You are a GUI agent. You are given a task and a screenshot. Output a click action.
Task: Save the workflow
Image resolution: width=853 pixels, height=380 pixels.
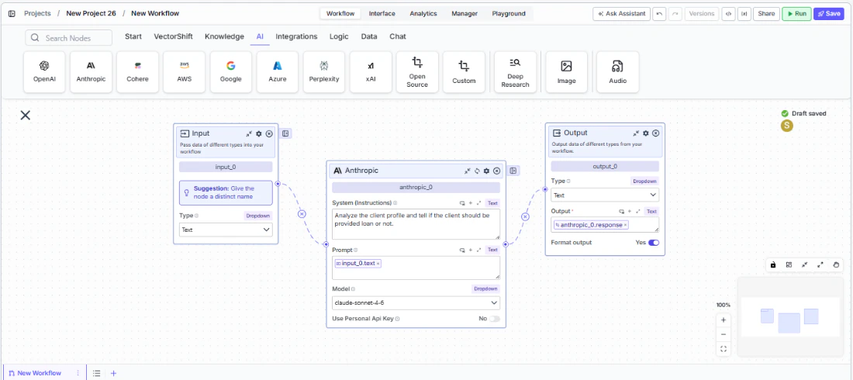coord(828,14)
